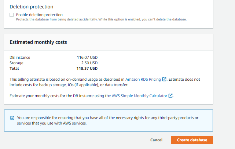Click the billing estimate description paragraph
Viewport: 235px width, 149px height.
click(66, 82)
